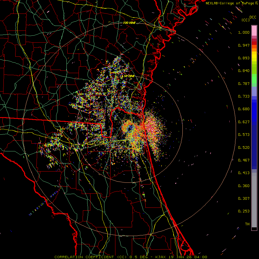Select the 0.307 scale value
The image size is (259, 259).
pos(244,199)
